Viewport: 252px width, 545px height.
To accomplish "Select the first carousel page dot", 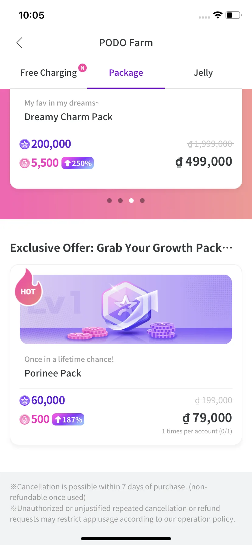I will click(110, 200).
